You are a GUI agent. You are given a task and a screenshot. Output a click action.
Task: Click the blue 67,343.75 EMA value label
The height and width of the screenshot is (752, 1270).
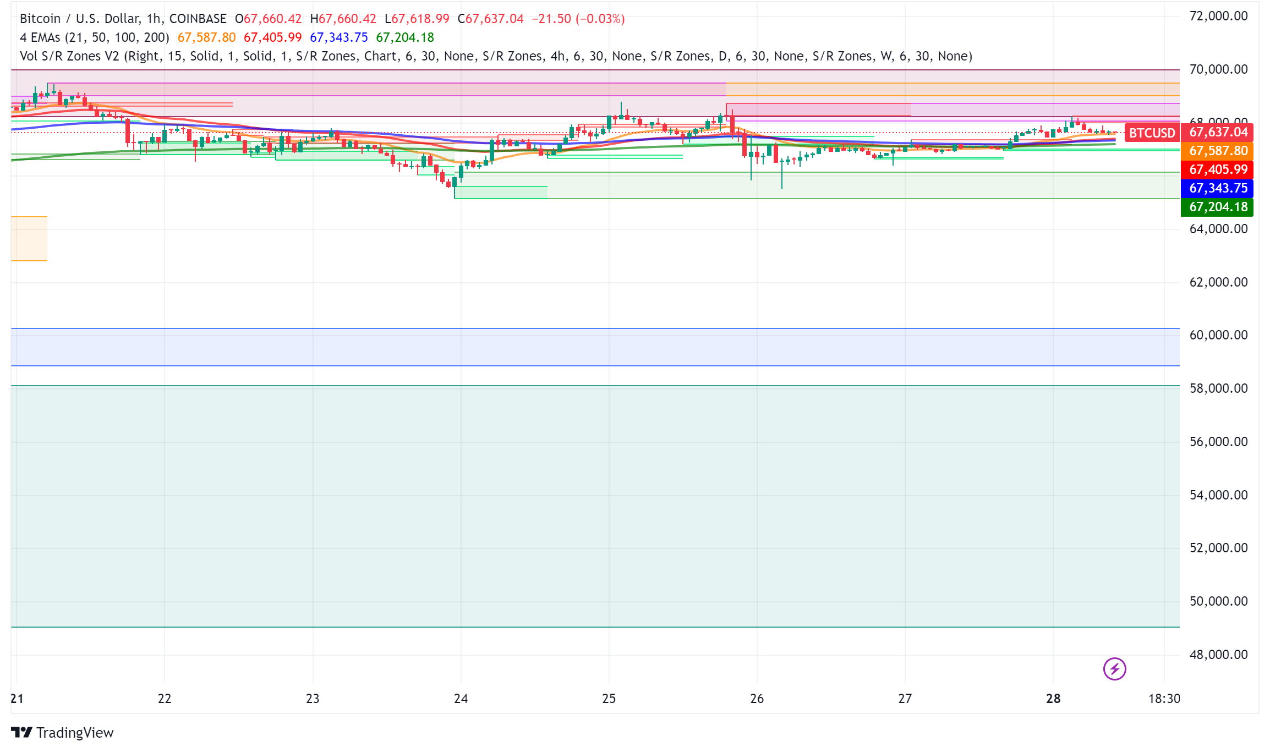(1217, 188)
